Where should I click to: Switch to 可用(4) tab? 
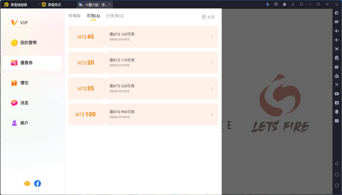pos(94,16)
